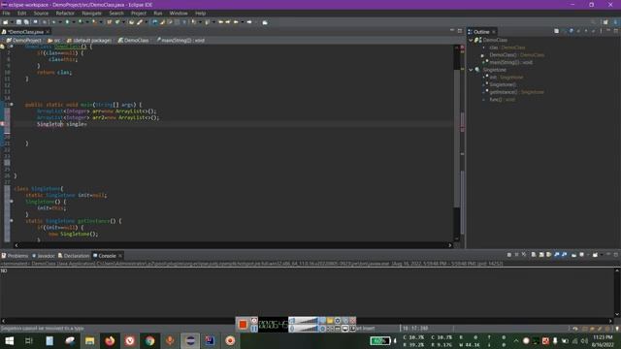Screen dimensions: 621x349
Task: Open the Source menu
Action: [41, 13]
